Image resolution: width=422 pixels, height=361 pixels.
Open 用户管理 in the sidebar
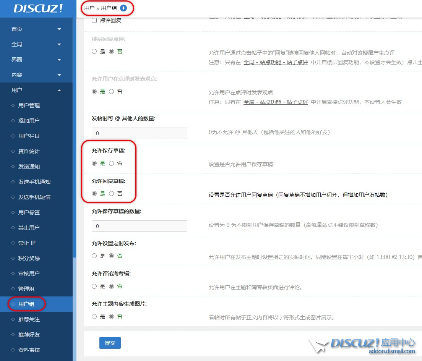click(29, 105)
